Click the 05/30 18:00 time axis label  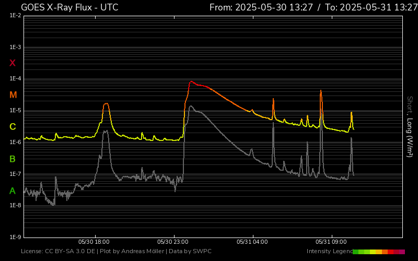pos(94,242)
